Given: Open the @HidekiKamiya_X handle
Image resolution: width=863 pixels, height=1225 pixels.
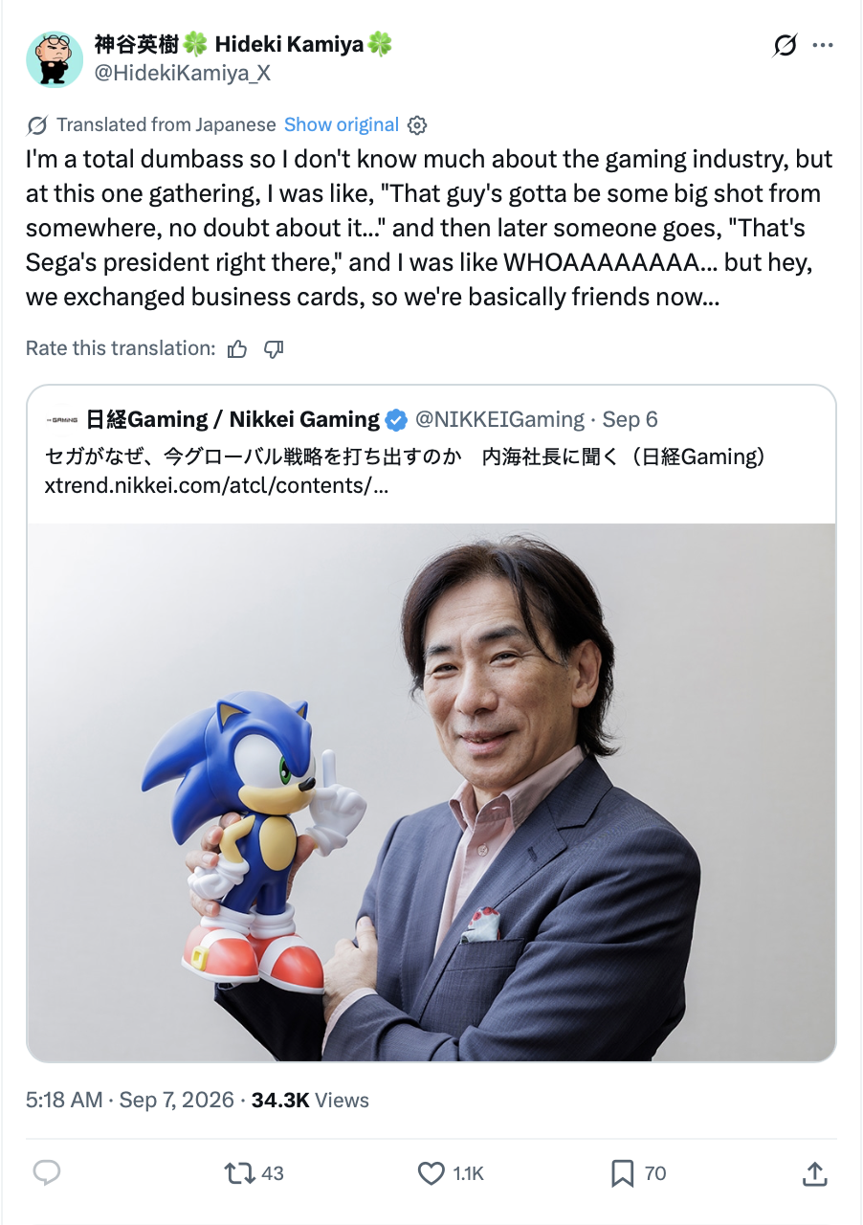Looking at the screenshot, I should pyautogui.click(x=182, y=73).
